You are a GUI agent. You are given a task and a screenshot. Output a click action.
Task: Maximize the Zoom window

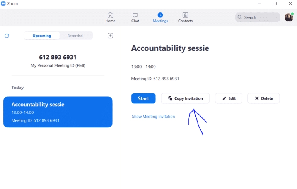[x=275, y=3]
